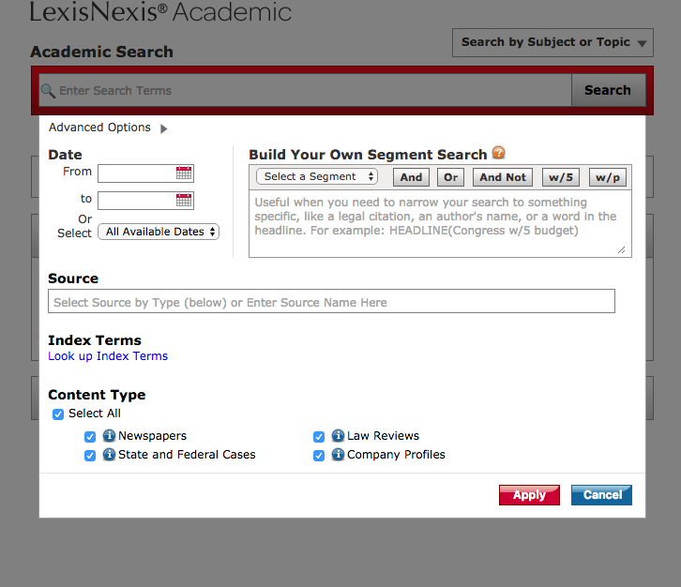The width and height of the screenshot is (681, 587).
Task: Insert the w/p paragraph connector
Action: [x=608, y=177]
